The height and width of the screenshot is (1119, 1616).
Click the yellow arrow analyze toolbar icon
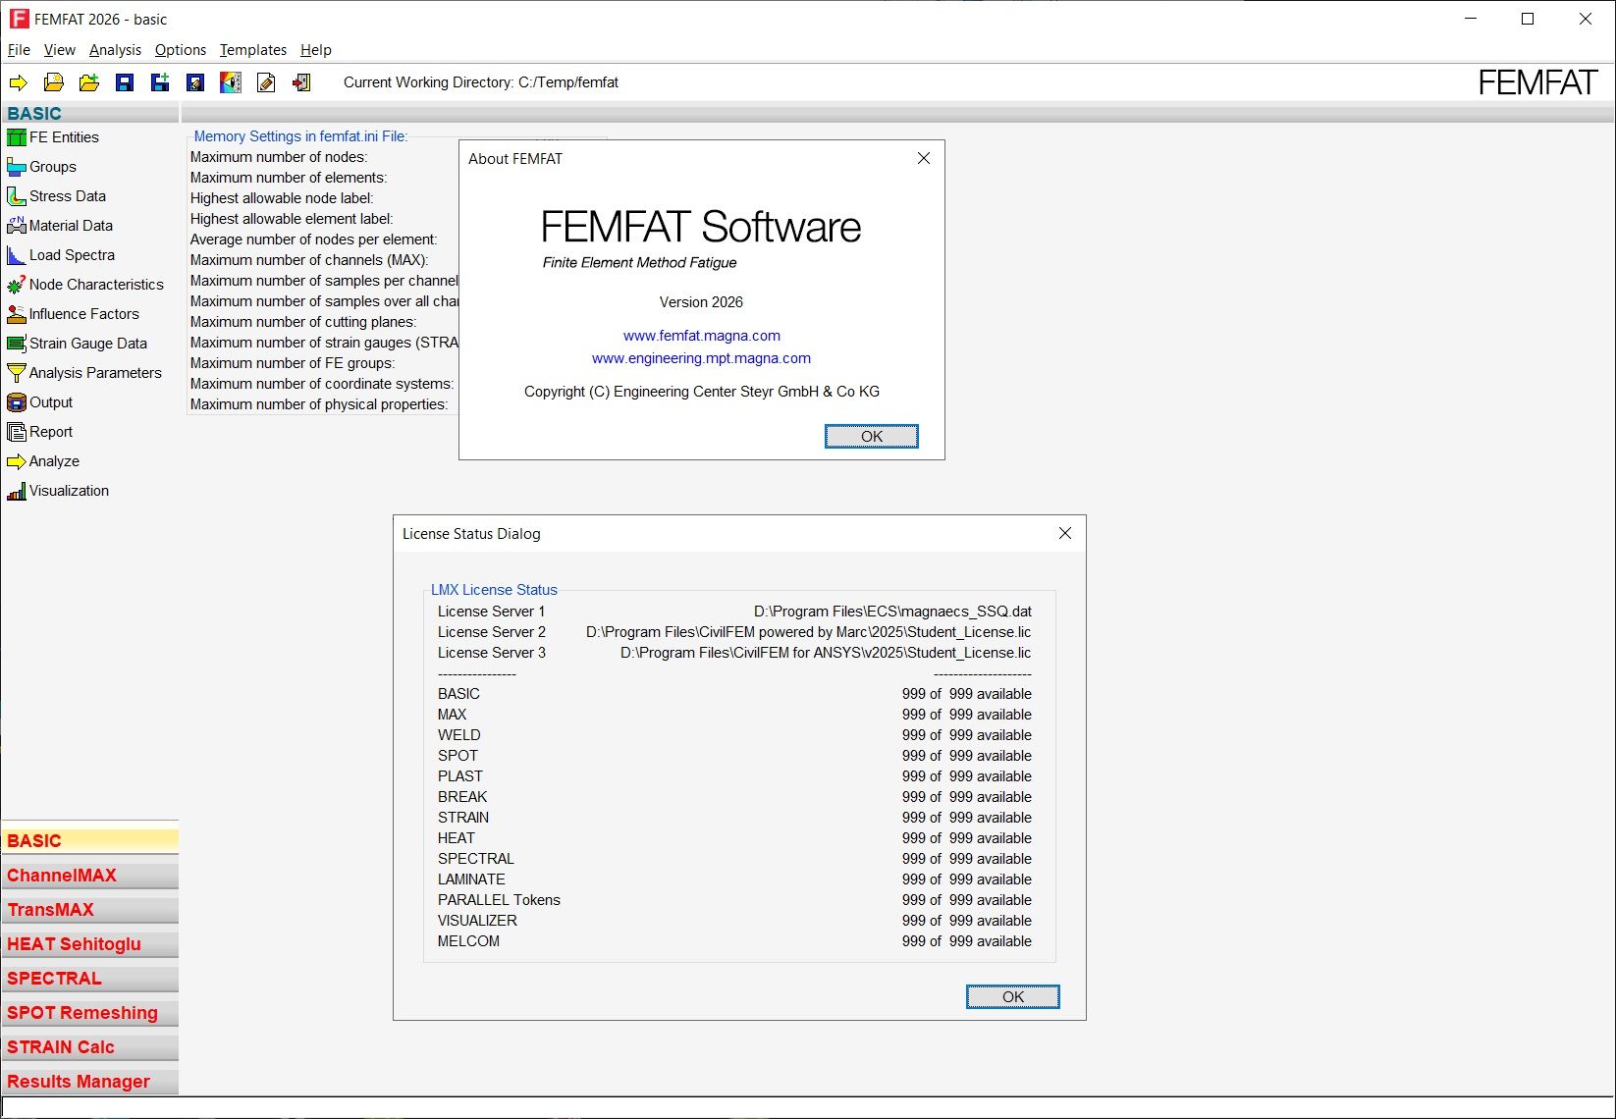19,82
